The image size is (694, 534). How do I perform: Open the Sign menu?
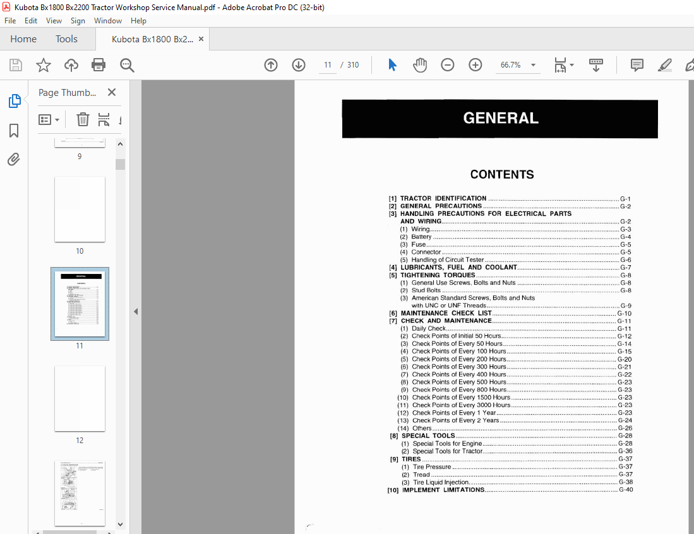point(78,21)
